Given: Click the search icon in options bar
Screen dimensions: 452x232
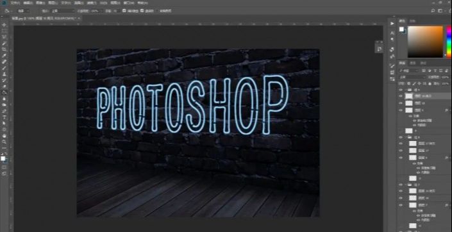Looking at the screenshot, I should click(433, 11).
